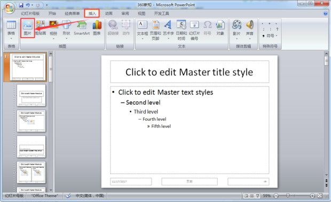
Task: Switch to Slide Sorter view
Action: pos(251,196)
